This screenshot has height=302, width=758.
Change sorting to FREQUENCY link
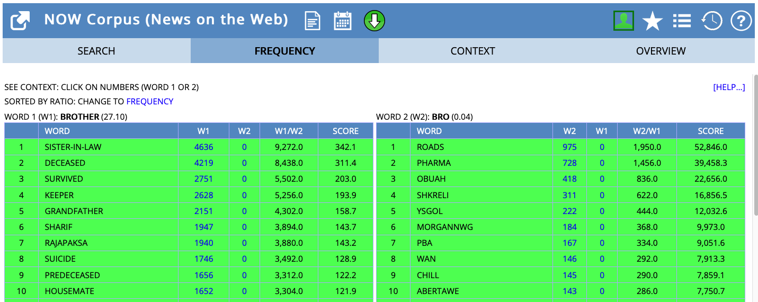pos(149,101)
